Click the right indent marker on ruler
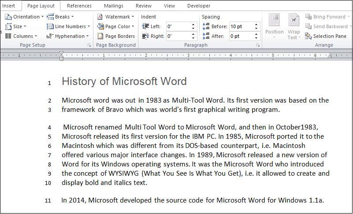The width and height of the screenshot is (353, 214). (x=330, y=55)
